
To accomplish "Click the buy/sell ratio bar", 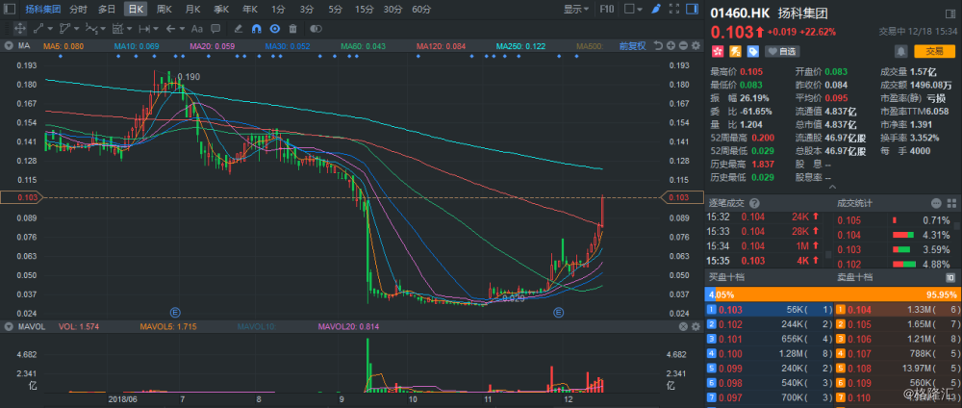I will [x=832, y=294].
